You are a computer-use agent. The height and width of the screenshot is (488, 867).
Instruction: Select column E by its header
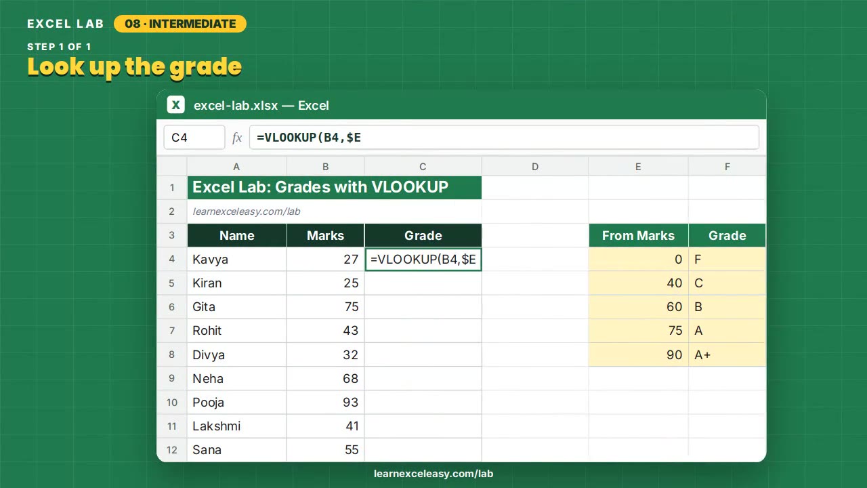[x=638, y=167]
